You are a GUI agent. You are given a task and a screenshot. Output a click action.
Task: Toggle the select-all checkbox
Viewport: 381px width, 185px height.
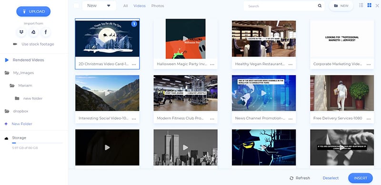pos(76,6)
